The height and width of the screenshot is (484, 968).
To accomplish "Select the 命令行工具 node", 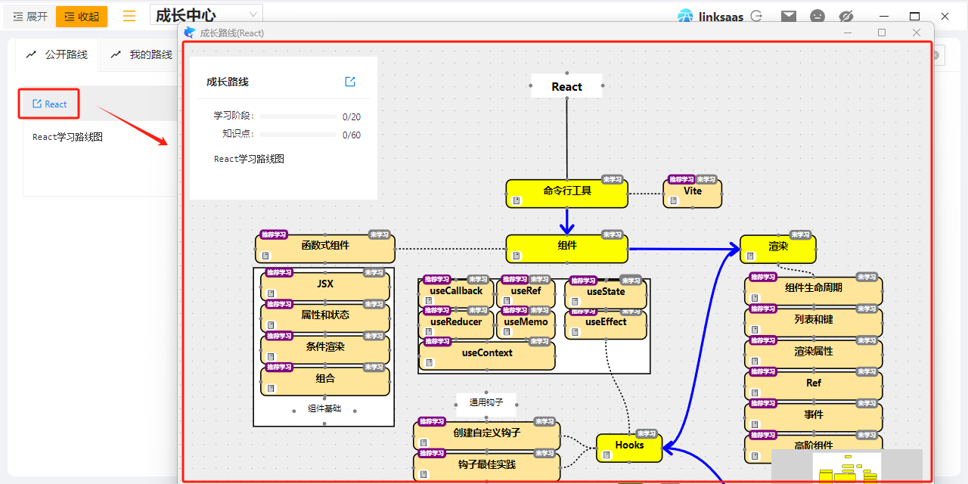I will tap(567, 194).
